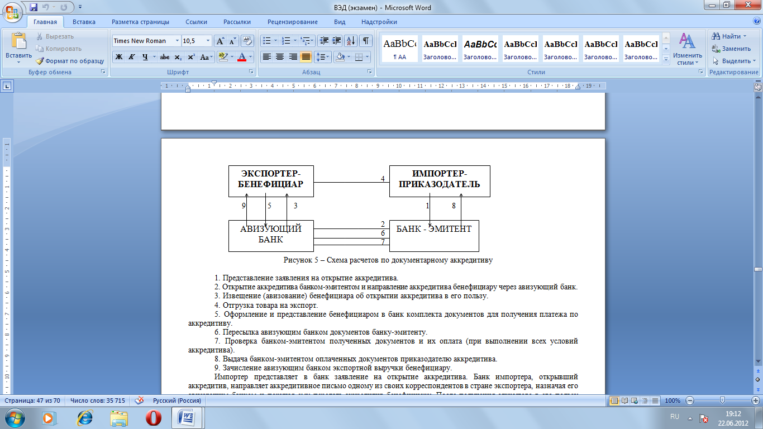Toggle strikethrough (abc) formatting
This screenshot has height=429, width=763.
click(164, 57)
